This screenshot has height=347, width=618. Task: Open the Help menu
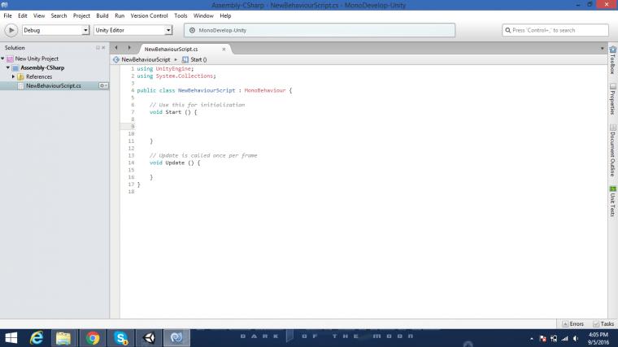pos(225,15)
